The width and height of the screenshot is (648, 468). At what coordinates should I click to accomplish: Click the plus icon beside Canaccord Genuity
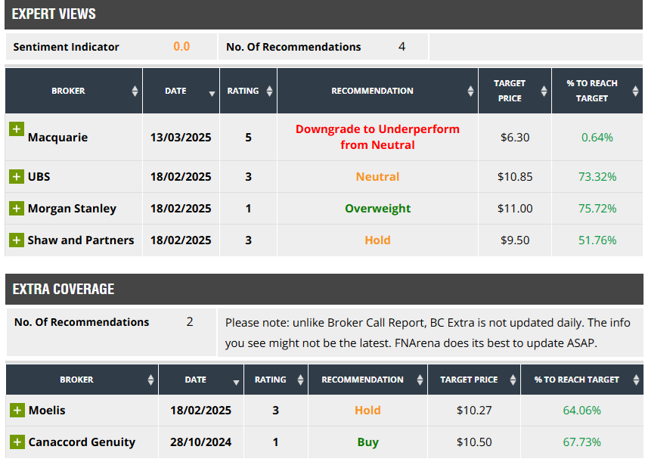click(x=17, y=442)
